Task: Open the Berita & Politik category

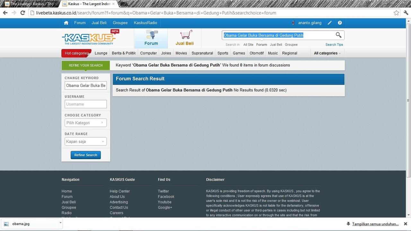Action: 124,53
